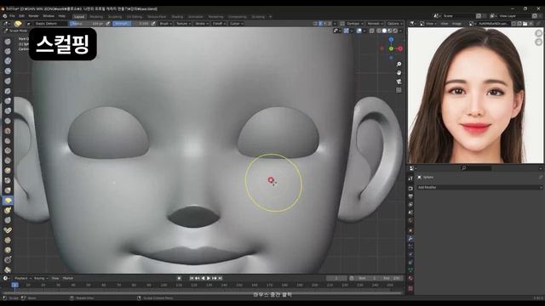
Task: Select the Grab brush tool
Action: point(8,190)
